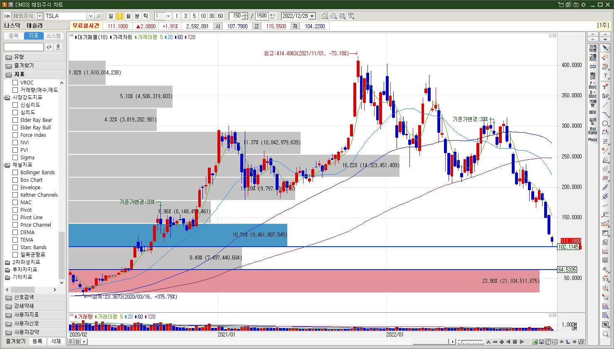Tick the Force Index checkbox
This screenshot has width=614, height=349.
coord(15,135)
